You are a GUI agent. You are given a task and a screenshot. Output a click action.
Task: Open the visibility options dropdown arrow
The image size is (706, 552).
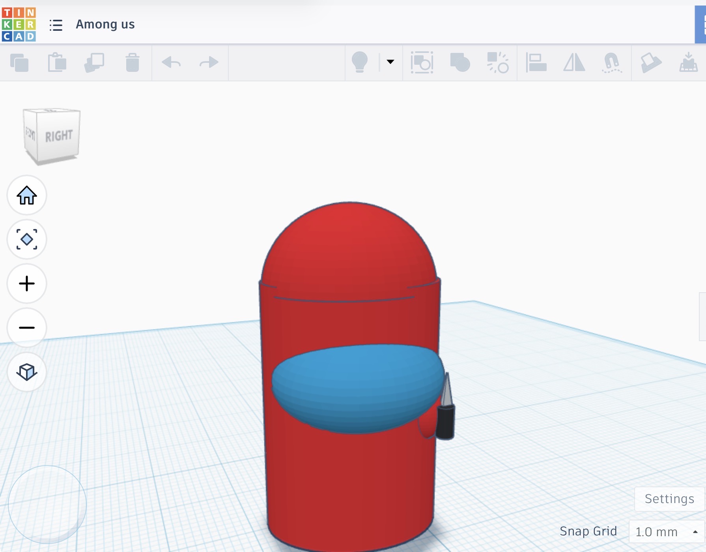(x=390, y=62)
